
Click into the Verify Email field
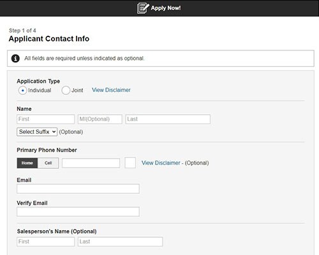coord(78,212)
